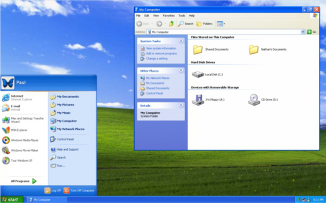Click Log Off button
The width and height of the screenshot is (326, 203).
click(x=53, y=190)
